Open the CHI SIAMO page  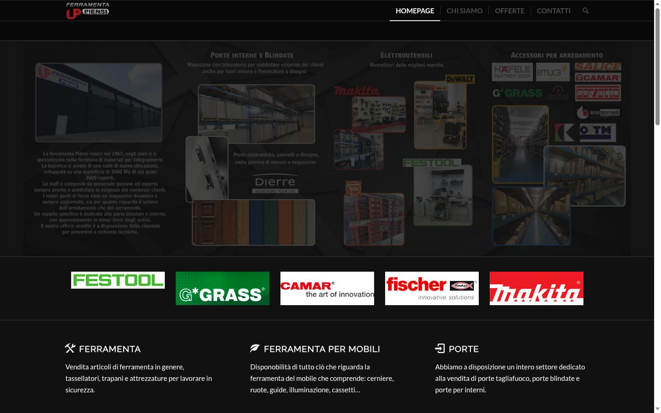[465, 11]
